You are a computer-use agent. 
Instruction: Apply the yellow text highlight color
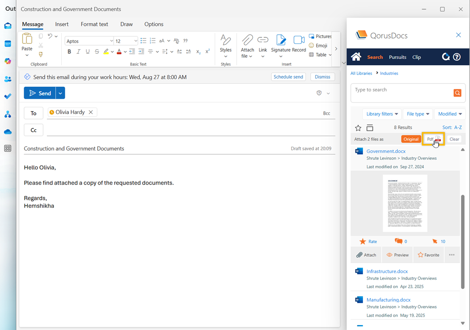pyautogui.click(x=106, y=52)
